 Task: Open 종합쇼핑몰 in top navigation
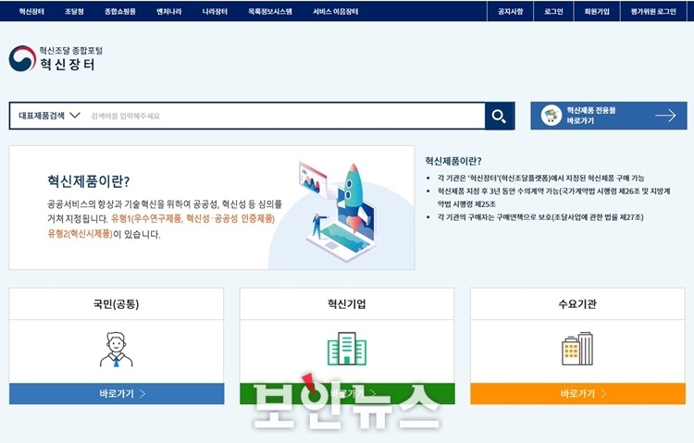point(120,11)
